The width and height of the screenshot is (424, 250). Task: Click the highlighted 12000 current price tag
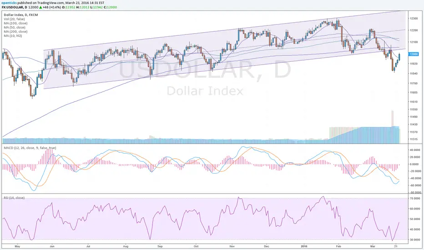click(x=414, y=54)
